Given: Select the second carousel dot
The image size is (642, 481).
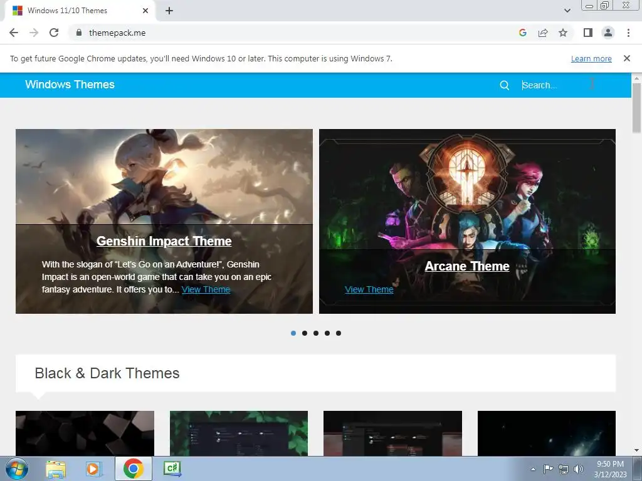Looking at the screenshot, I should coord(305,333).
